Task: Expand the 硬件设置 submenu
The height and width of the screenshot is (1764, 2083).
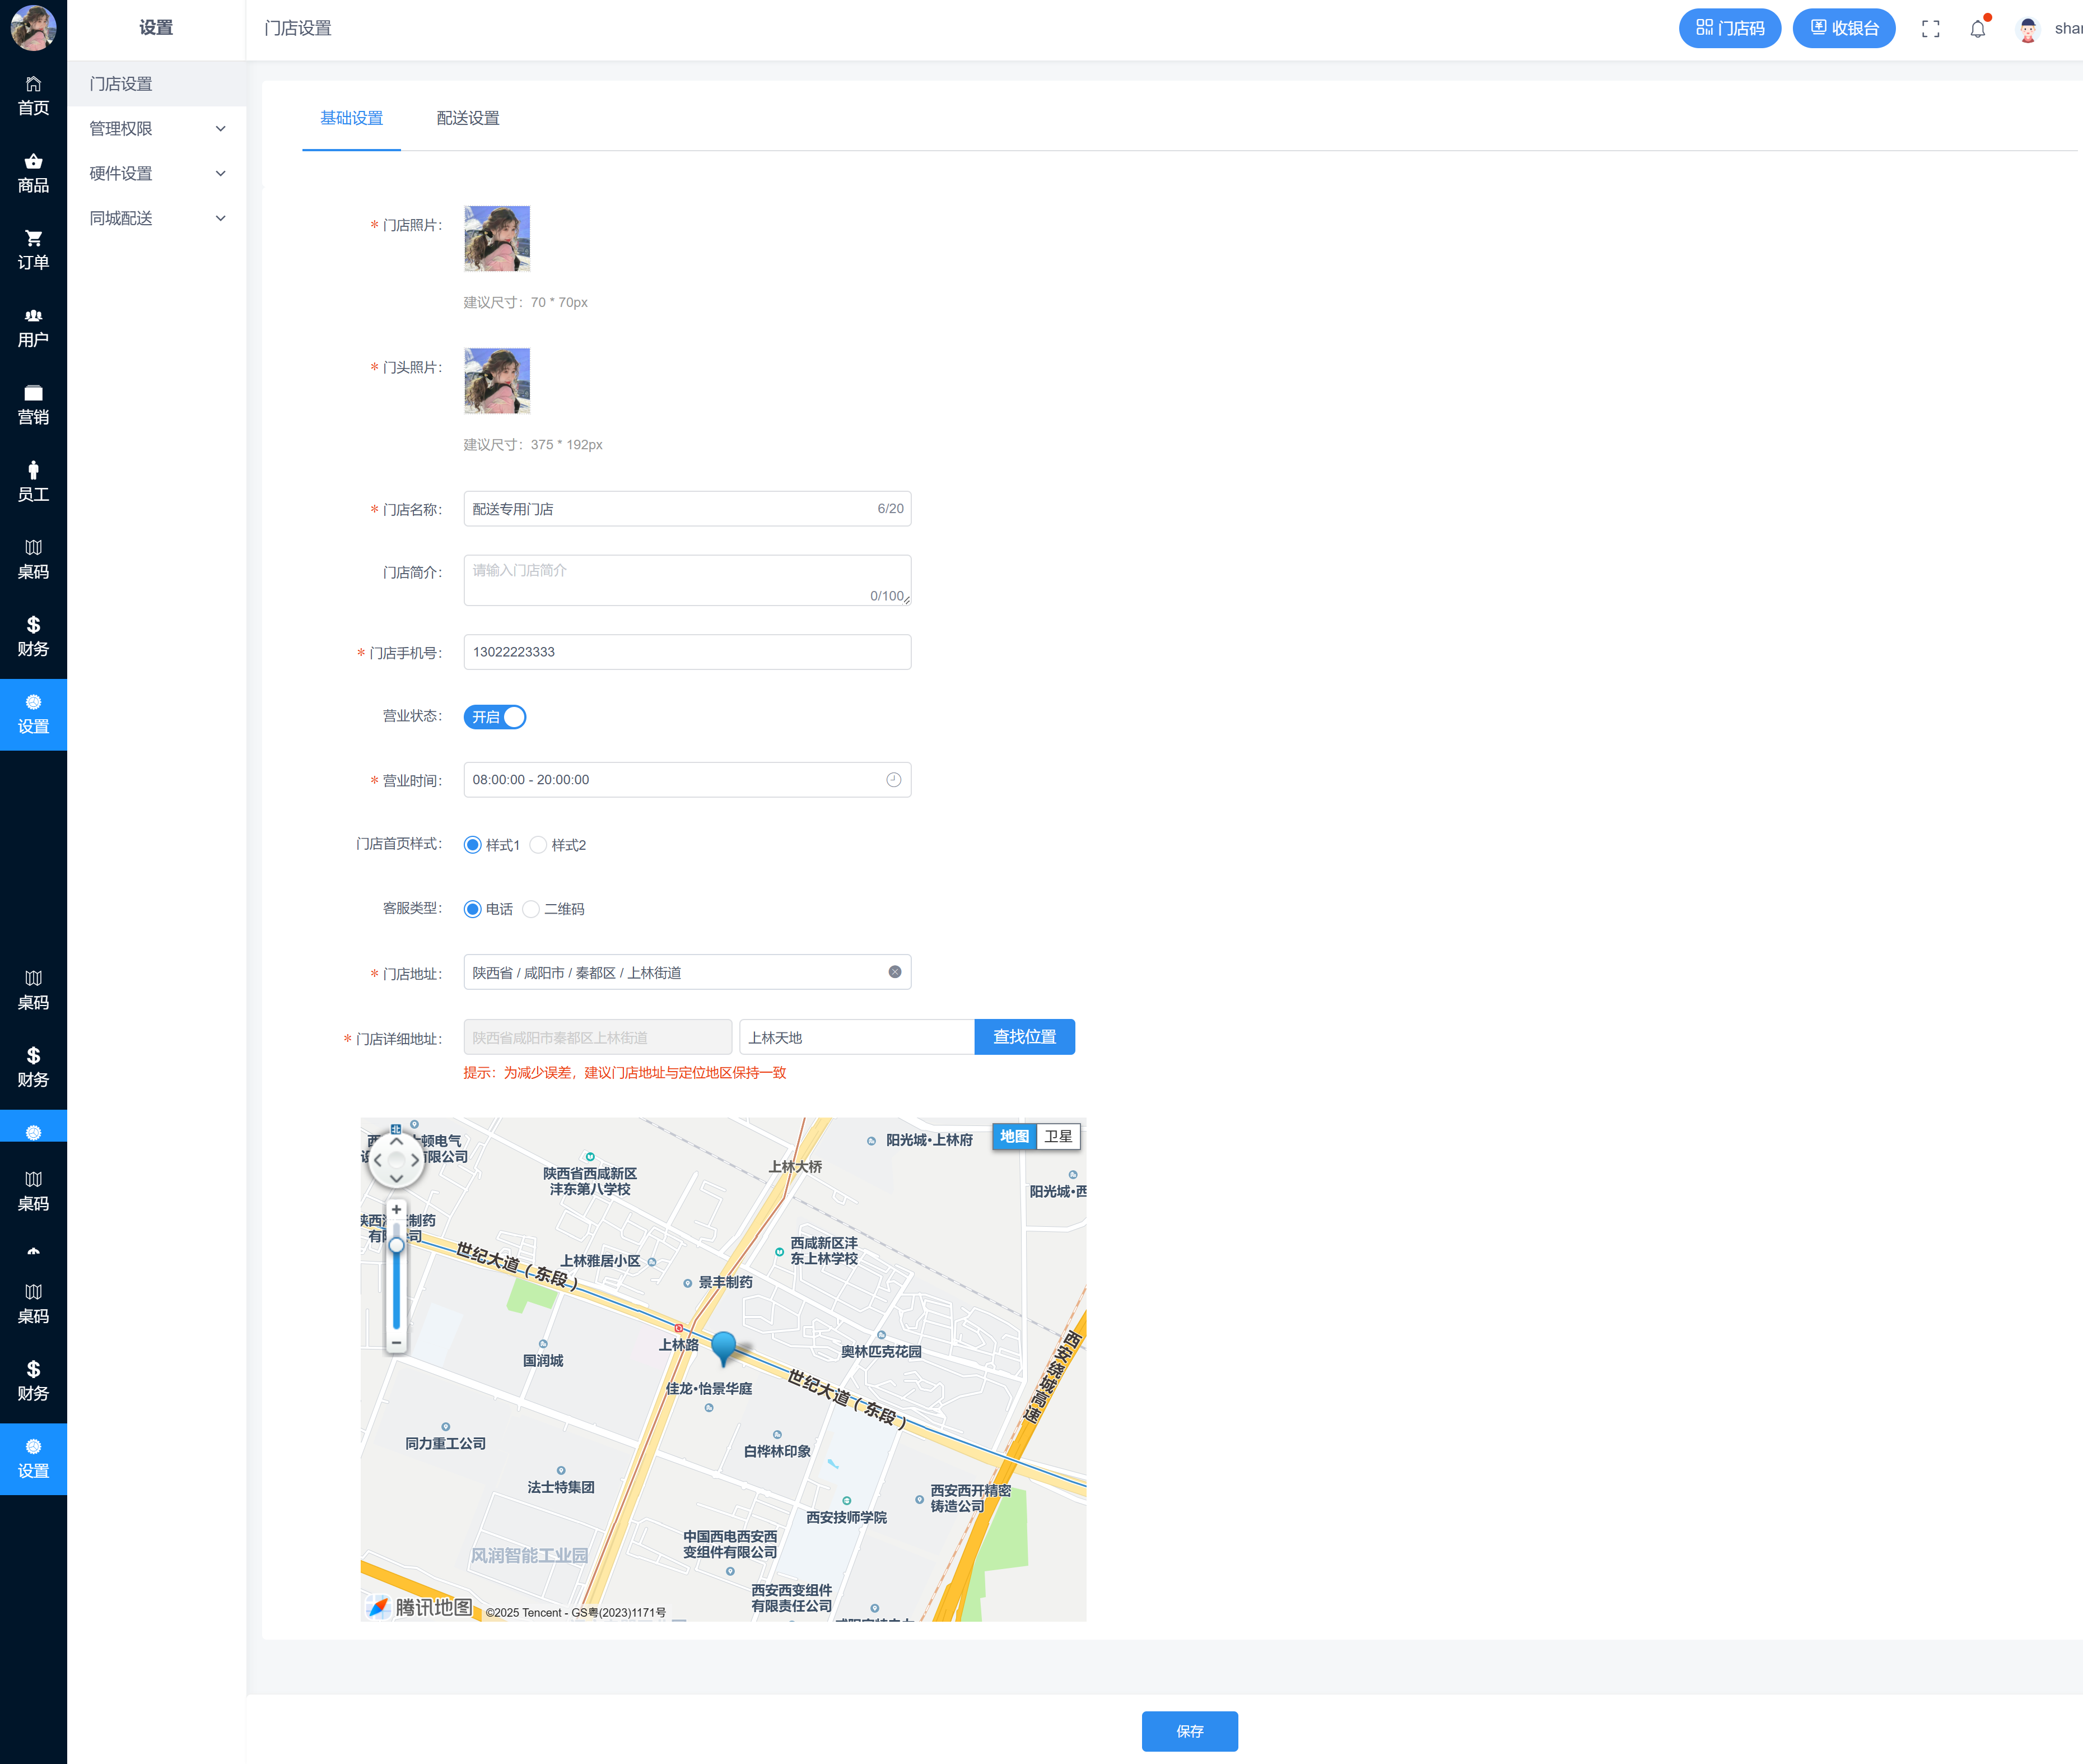Action: (156, 173)
